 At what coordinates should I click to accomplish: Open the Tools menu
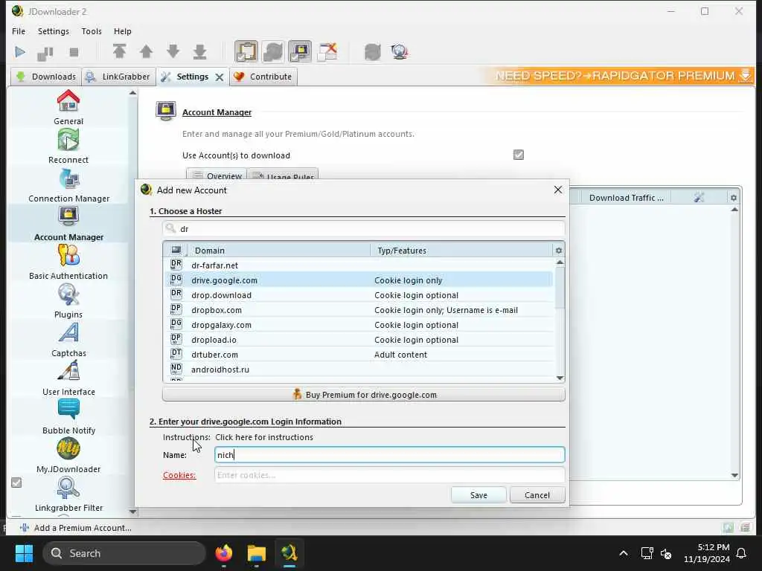[x=92, y=31]
